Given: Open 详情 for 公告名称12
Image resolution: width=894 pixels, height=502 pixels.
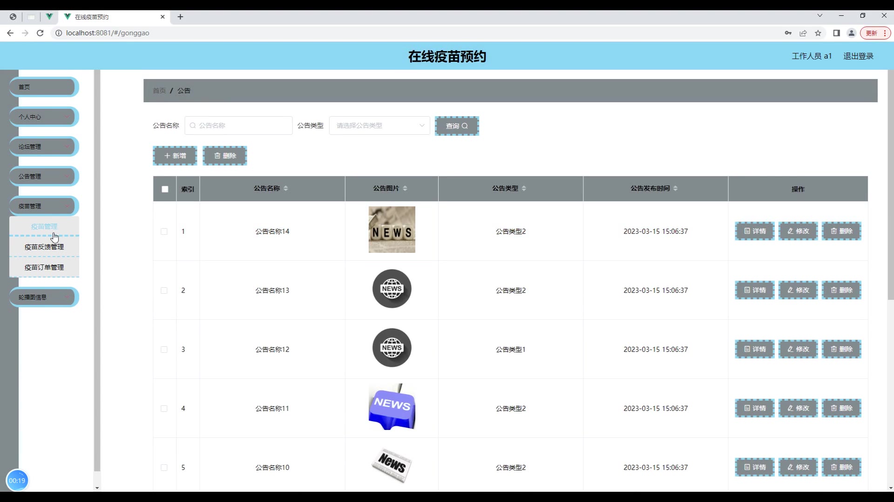Looking at the screenshot, I should coord(755,349).
